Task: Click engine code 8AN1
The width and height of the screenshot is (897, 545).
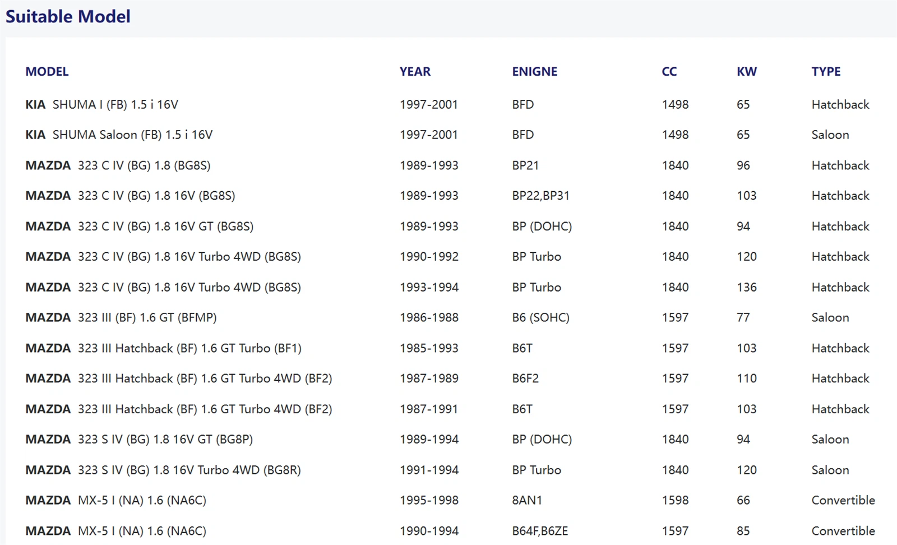Action: [527, 500]
